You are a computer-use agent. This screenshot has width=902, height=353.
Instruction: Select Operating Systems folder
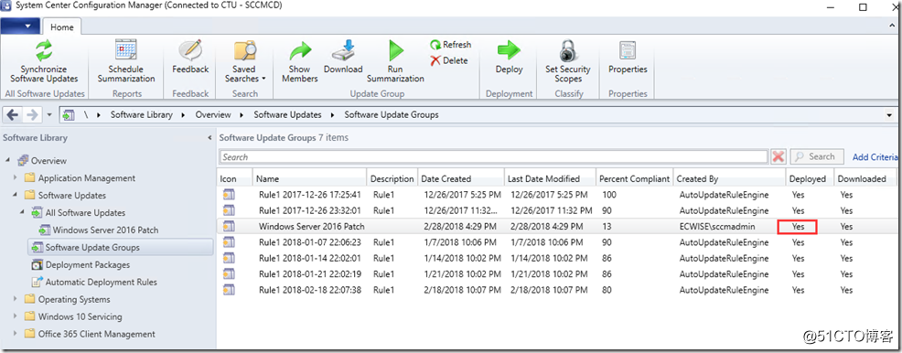(x=74, y=300)
